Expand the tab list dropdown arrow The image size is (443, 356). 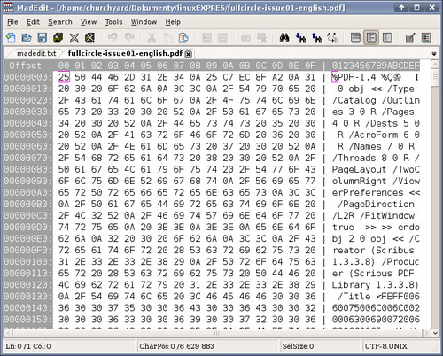(434, 54)
